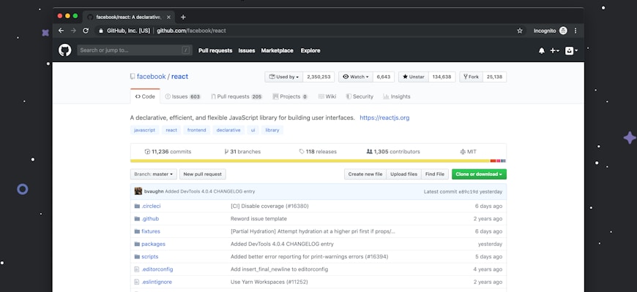This screenshot has width=637, height=292.
Task: Switch to the Code tab
Action: 145,96
